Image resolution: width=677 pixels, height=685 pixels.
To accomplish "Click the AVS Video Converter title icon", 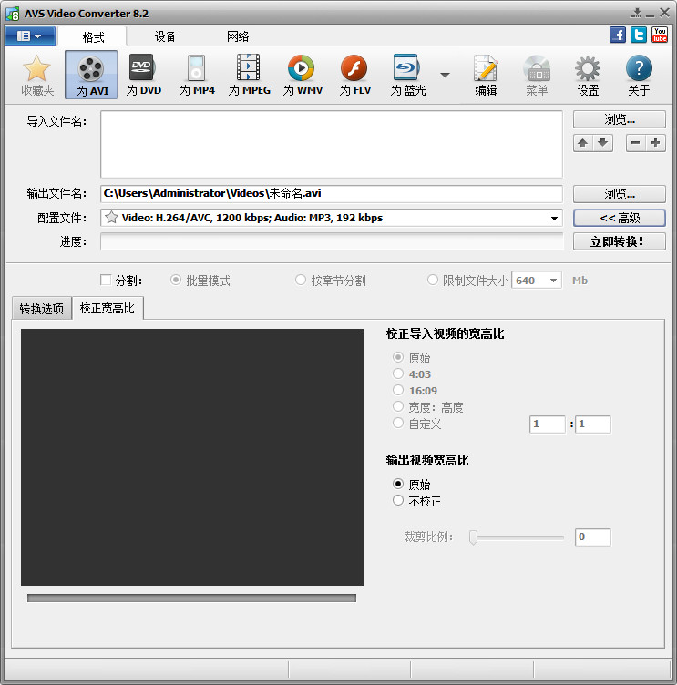I will click(12, 14).
